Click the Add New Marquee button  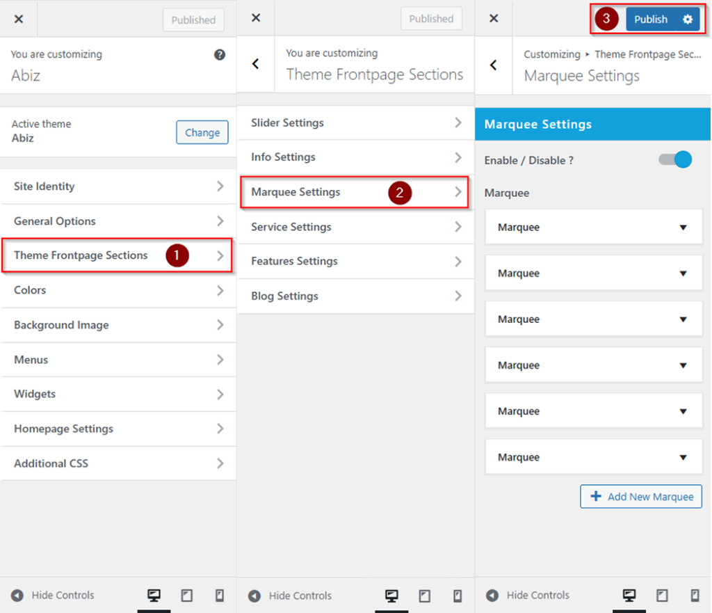click(641, 497)
